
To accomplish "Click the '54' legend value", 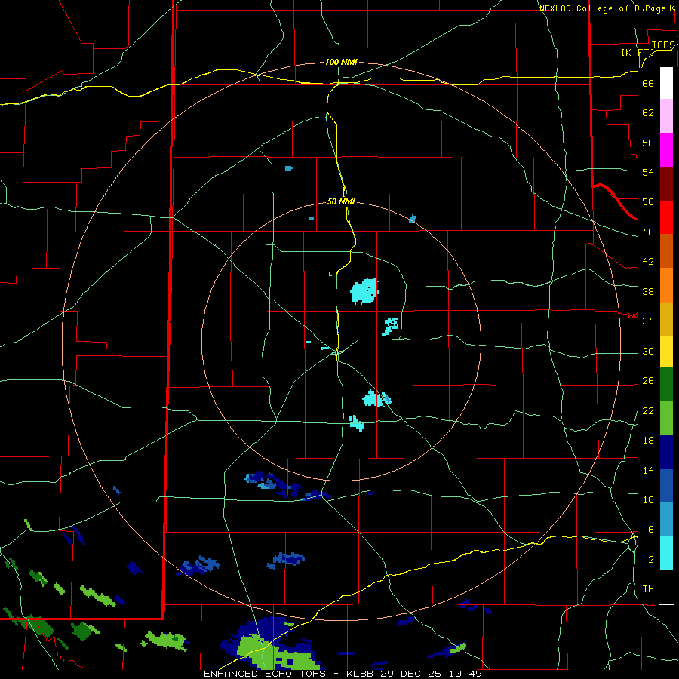I will tap(648, 172).
